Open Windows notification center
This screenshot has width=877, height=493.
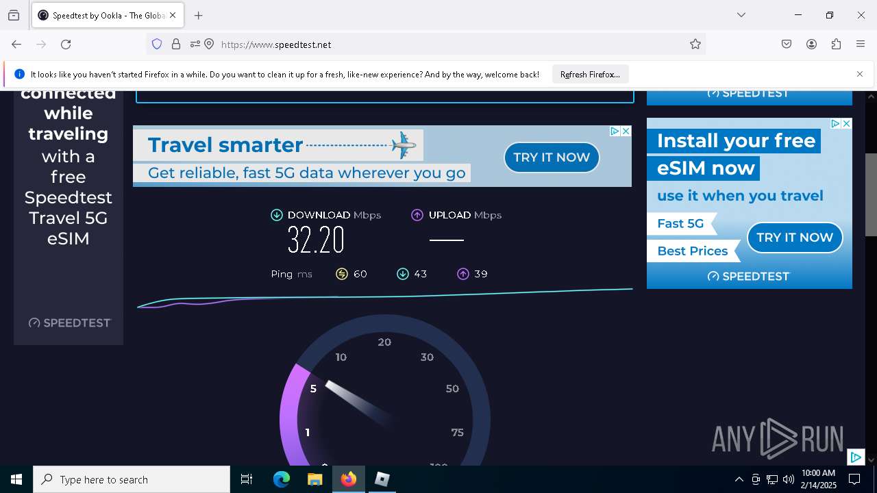coord(854,479)
